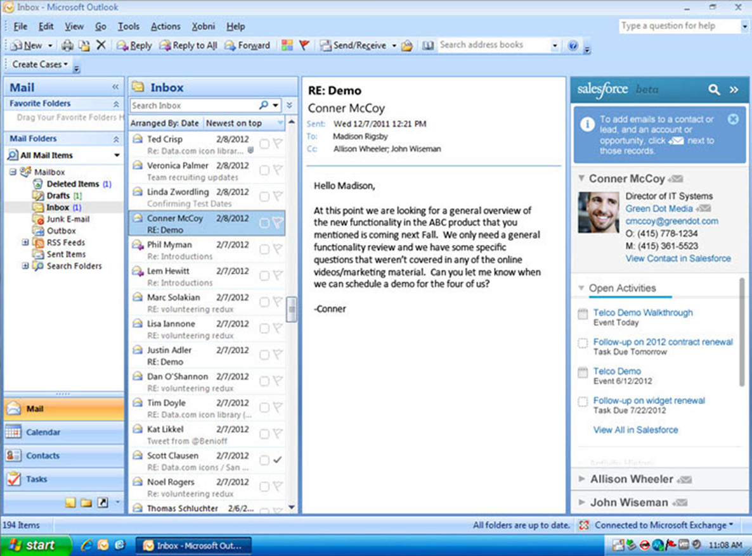752x556 pixels.
Task: Click the flag on the Ted Crisp message
Action: [x=278, y=143]
